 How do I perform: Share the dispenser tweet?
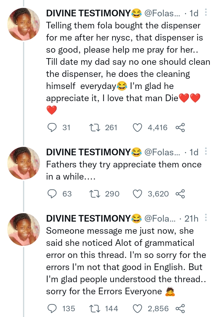180,127
